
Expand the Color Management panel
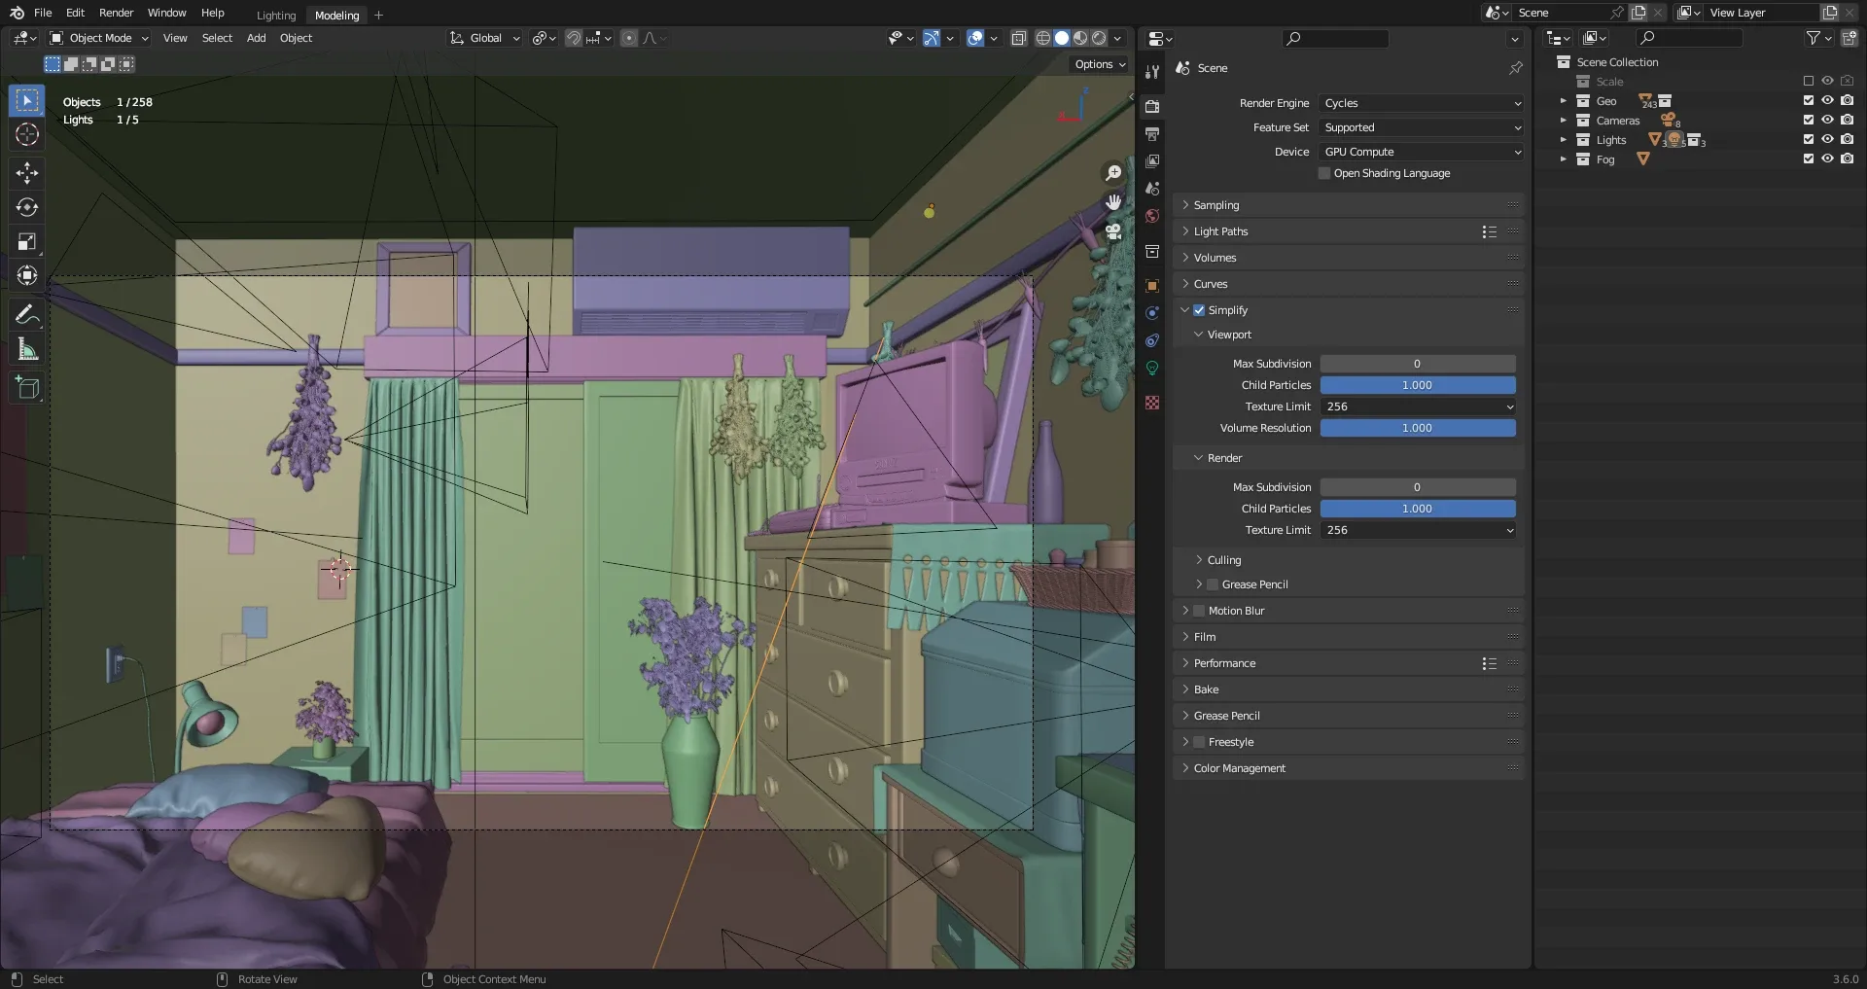tap(1348, 768)
